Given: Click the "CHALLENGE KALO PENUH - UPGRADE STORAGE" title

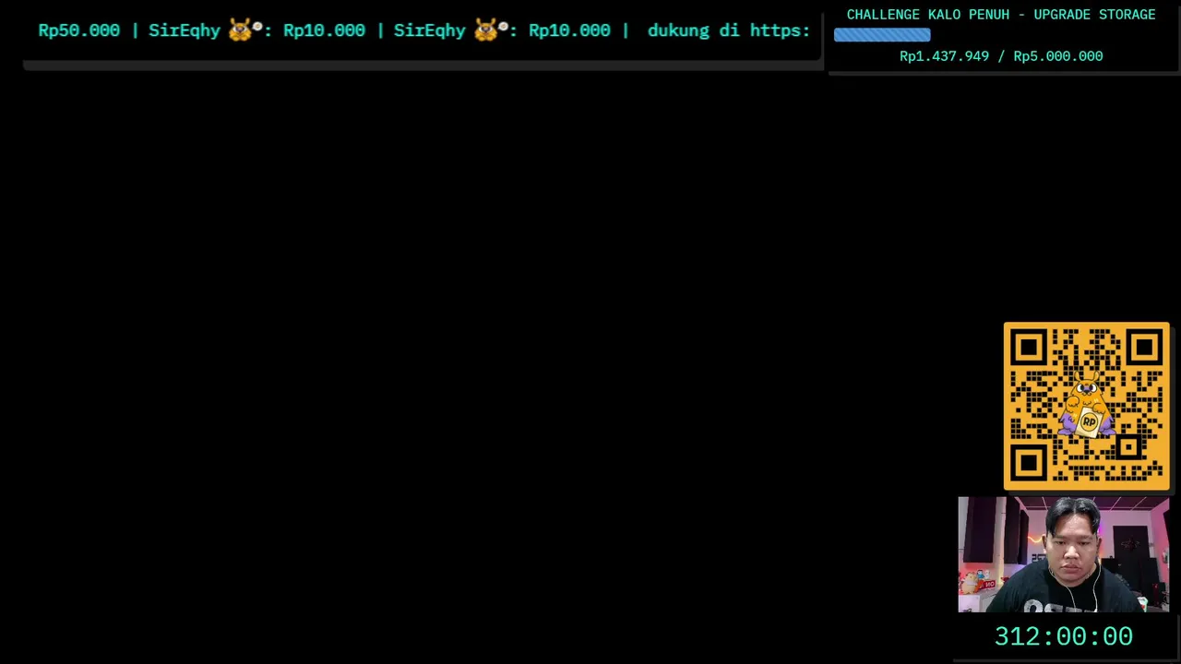Looking at the screenshot, I should coord(1001,15).
